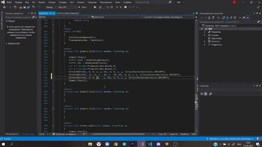Click the Home icon in Solution Explorer
Image resolution: width=262 pixels, height=147 pixels.
click(x=209, y=18)
